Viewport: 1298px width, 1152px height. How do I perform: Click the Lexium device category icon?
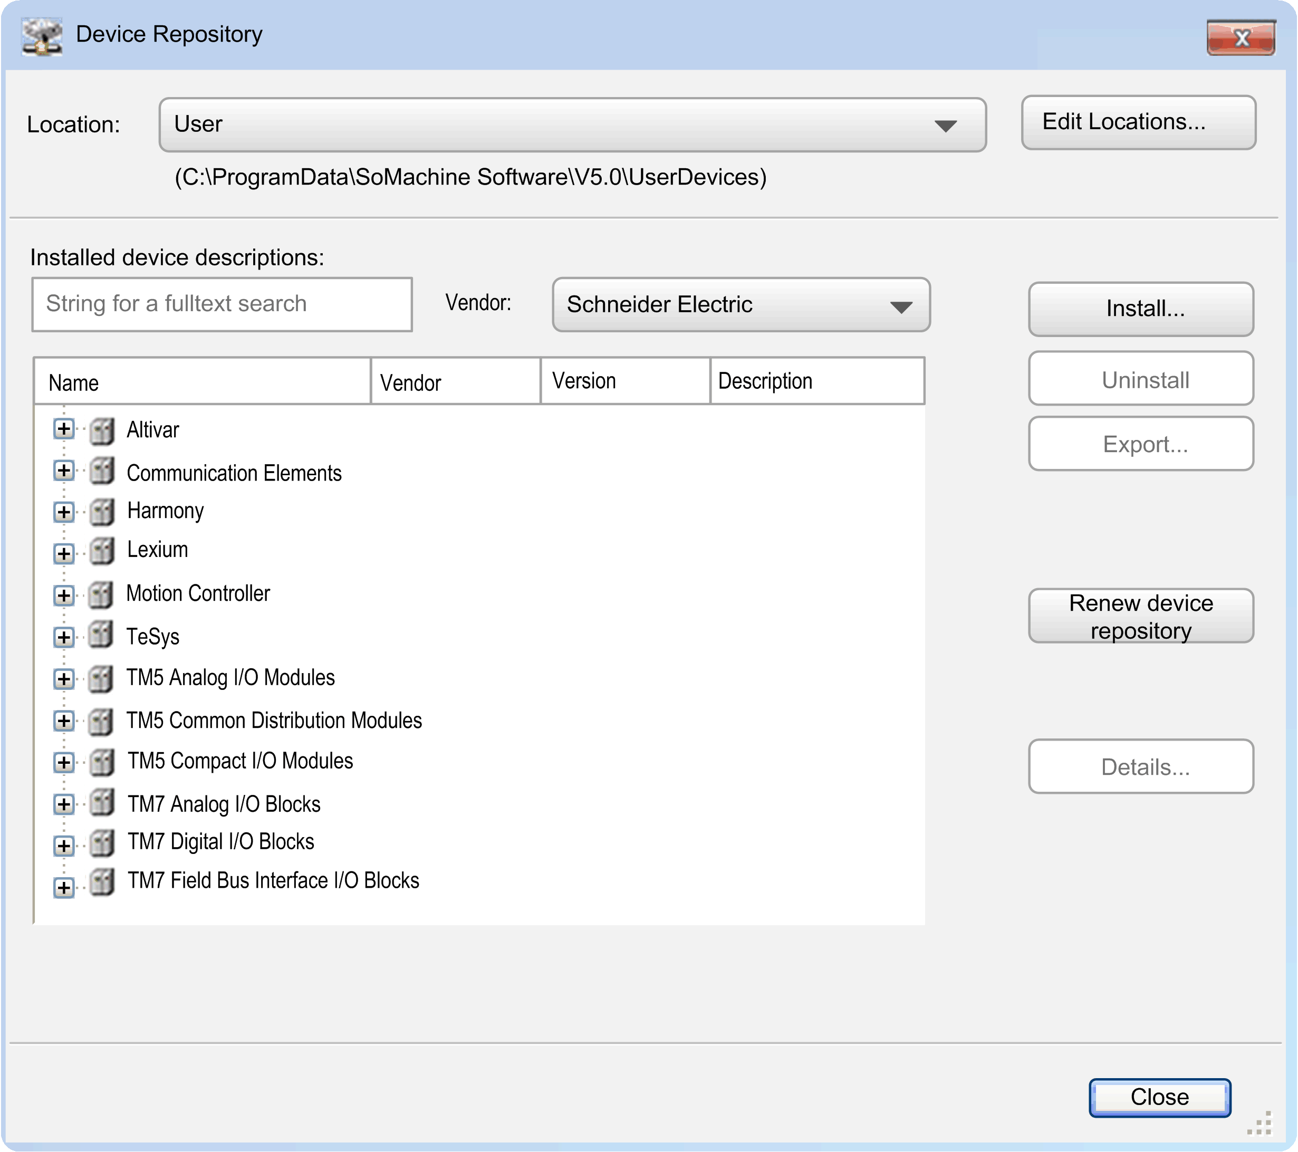pos(102,551)
